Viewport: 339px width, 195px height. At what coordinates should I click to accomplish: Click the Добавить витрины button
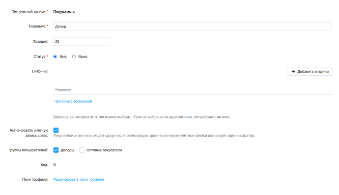[310, 71]
